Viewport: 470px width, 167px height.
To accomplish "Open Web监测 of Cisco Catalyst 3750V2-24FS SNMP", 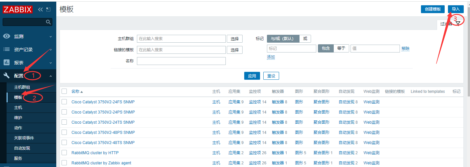I will click(x=372, y=102).
